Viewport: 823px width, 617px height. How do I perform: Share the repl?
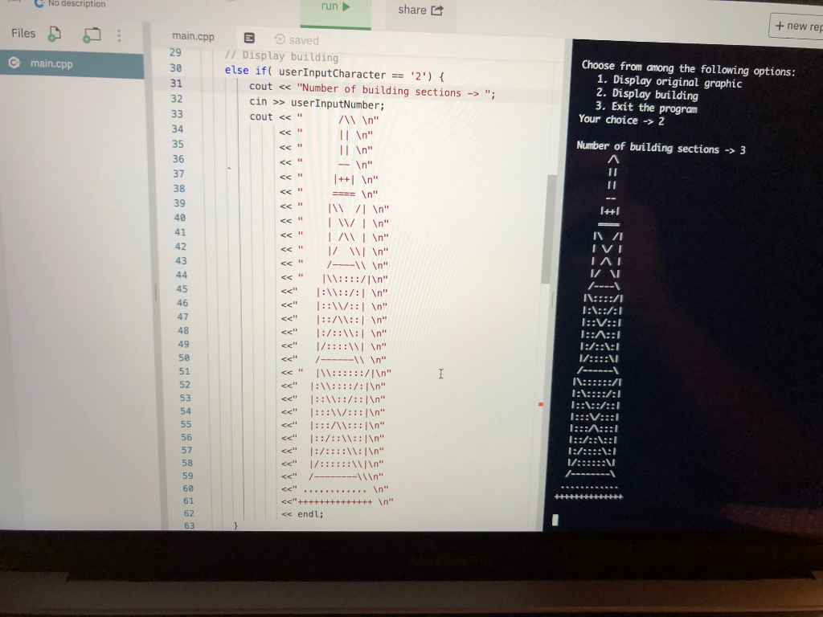point(411,10)
